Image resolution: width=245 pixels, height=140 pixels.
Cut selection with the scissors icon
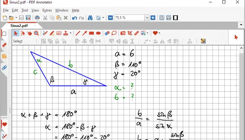[45, 18]
